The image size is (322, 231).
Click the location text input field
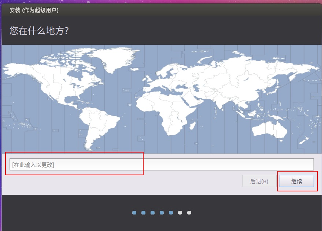(161, 165)
